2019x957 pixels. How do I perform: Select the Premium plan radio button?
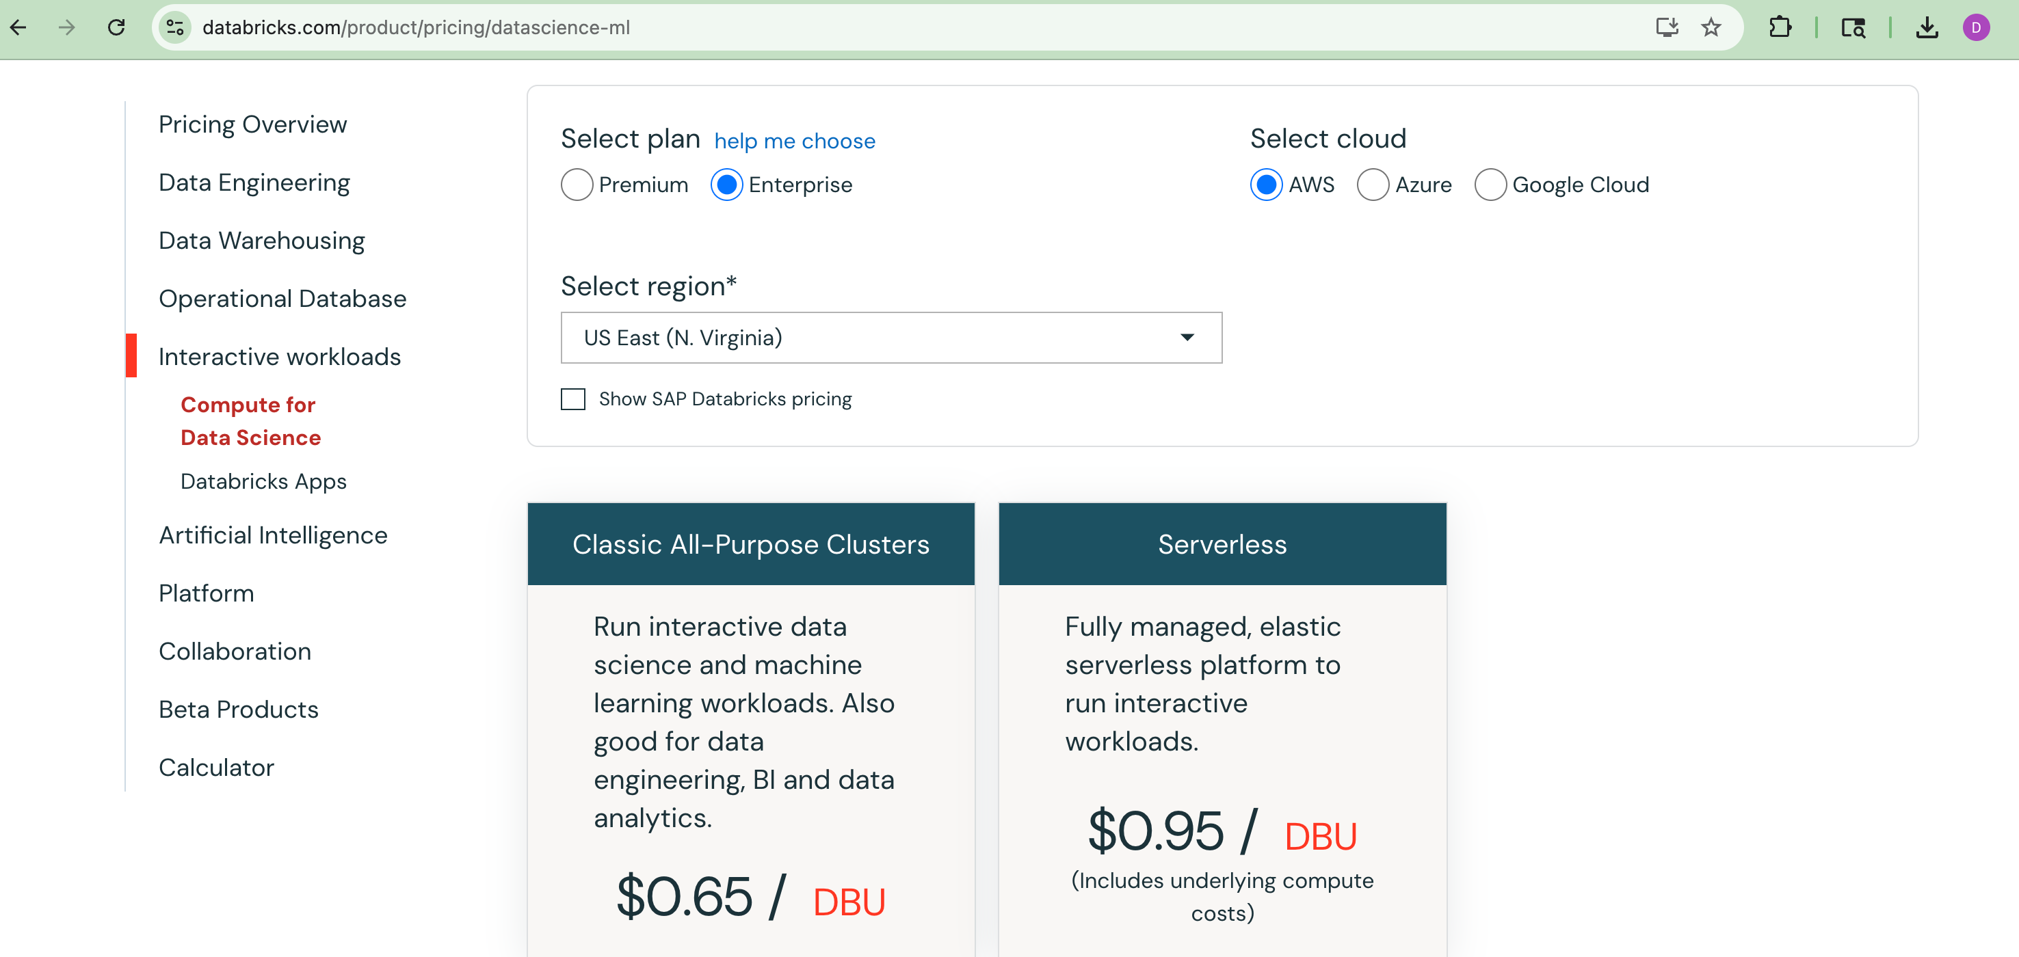577,185
